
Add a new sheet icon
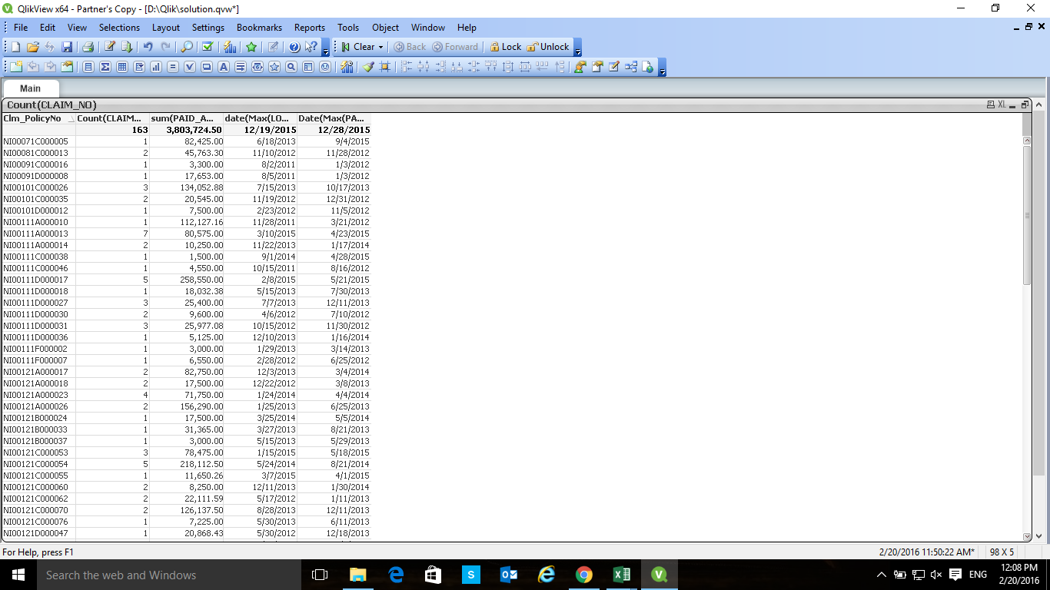16,67
